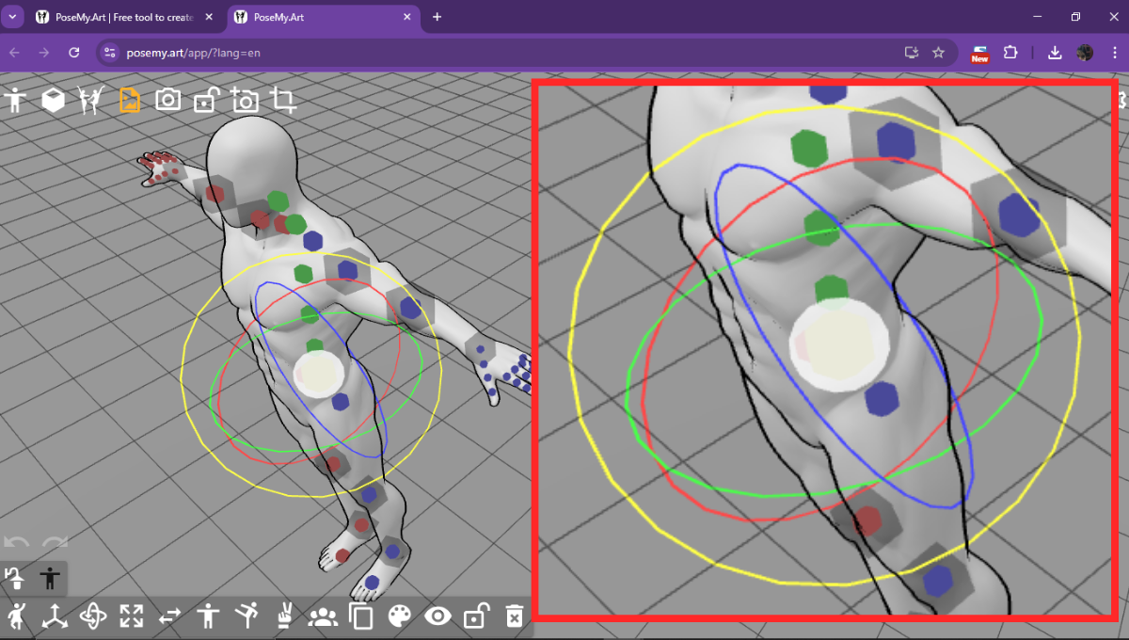Toggle visibility with the eye icon
This screenshot has height=640, width=1129.
[437, 616]
